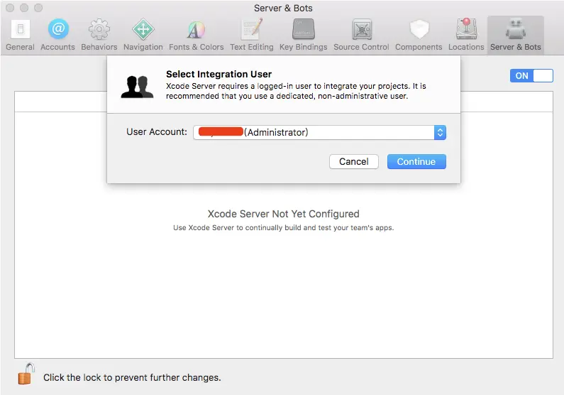The width and height of the screenshot is (564, 395).
Task: Open the Source Control preferences pane
Action: [361, 35]
